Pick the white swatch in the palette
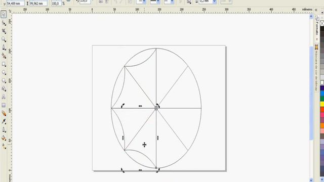The height and width of the screenshot is (182, 324). tap(322, 82)
